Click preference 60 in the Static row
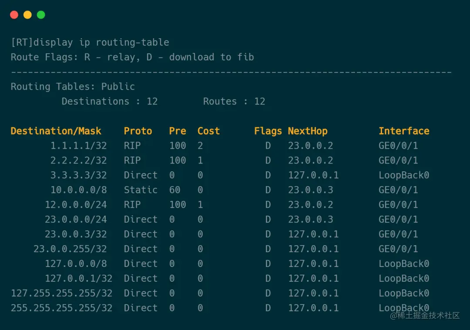The height and width of the screenshot is (330, 470). (x=175, y=190)
